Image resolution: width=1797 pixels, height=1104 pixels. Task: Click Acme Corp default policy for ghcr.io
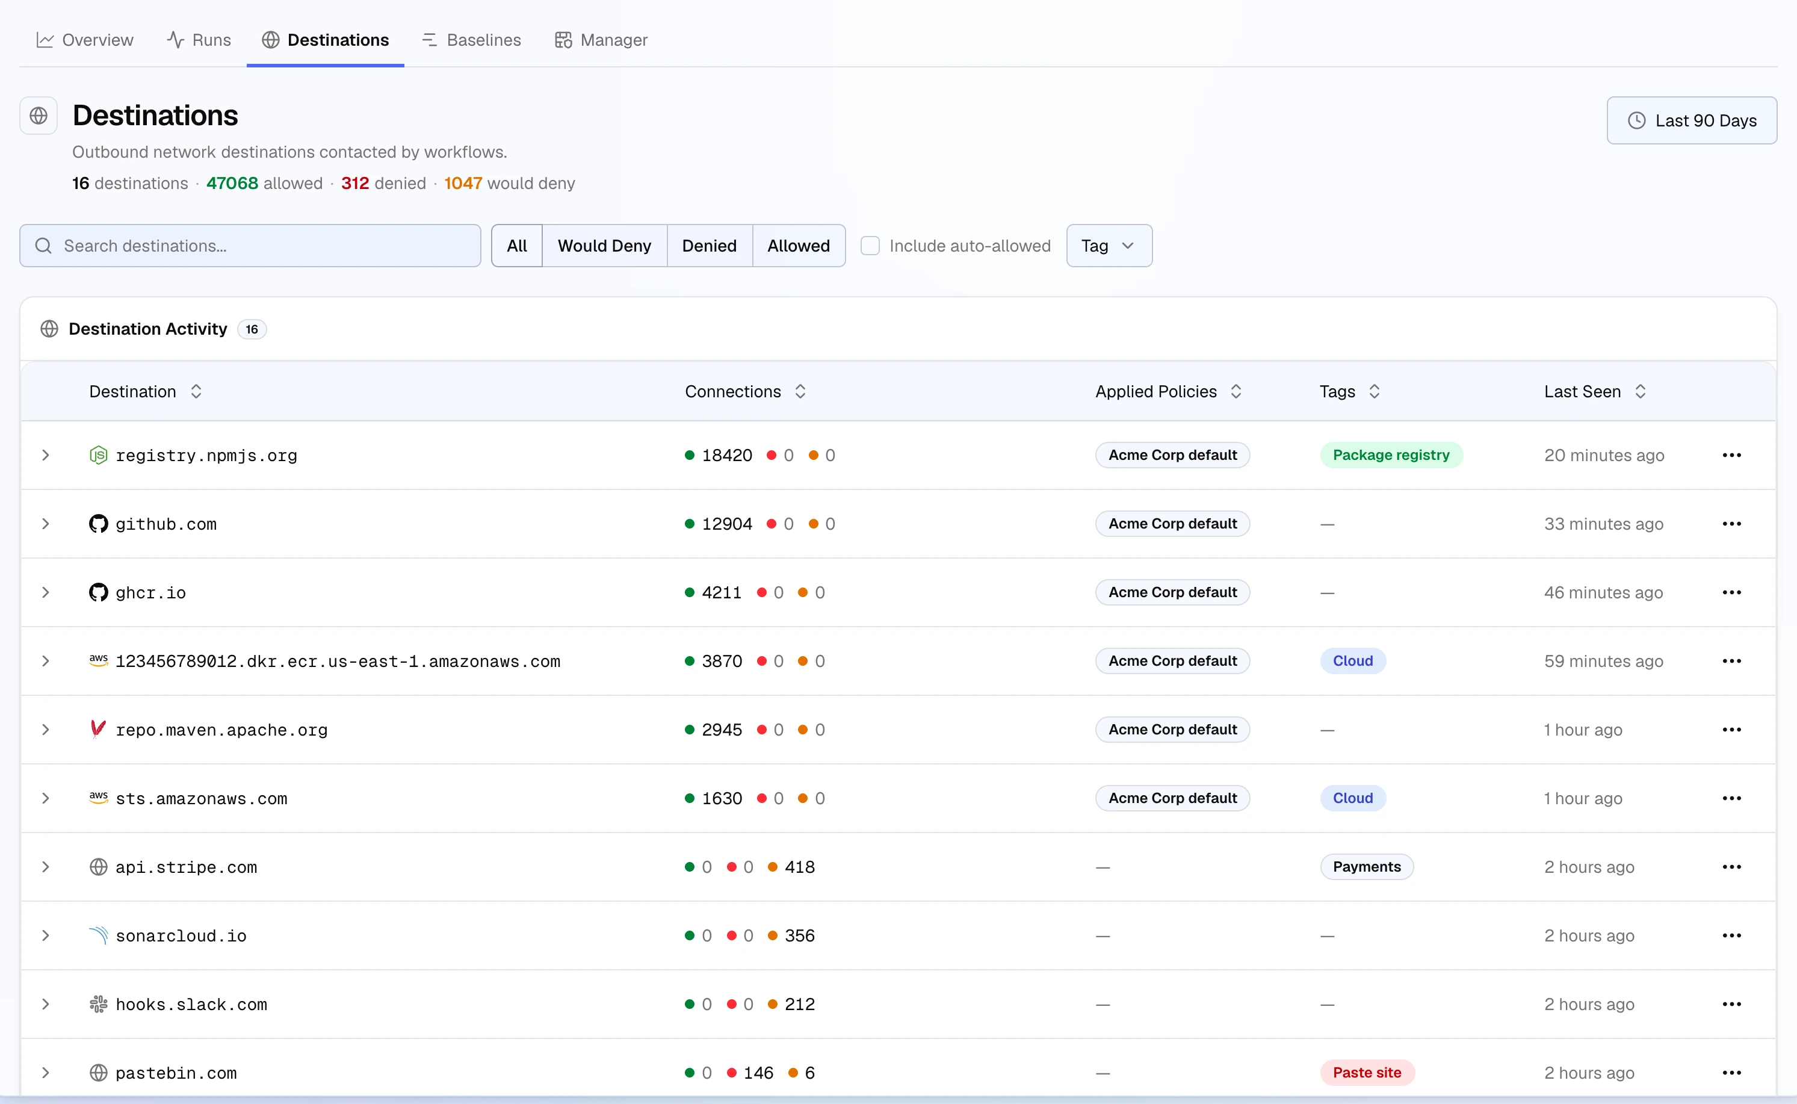(x=1172, y=593)
